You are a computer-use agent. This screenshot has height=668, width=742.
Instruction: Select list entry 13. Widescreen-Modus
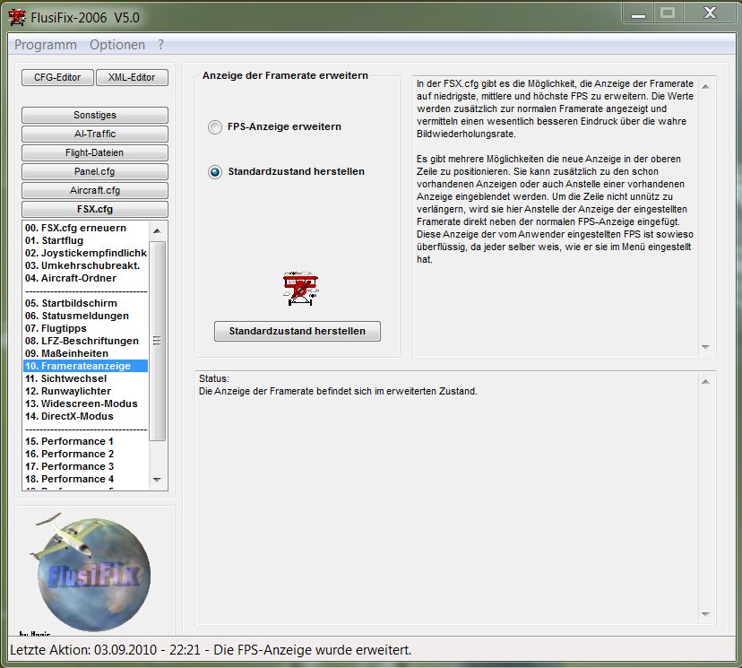tap(86, 403)
